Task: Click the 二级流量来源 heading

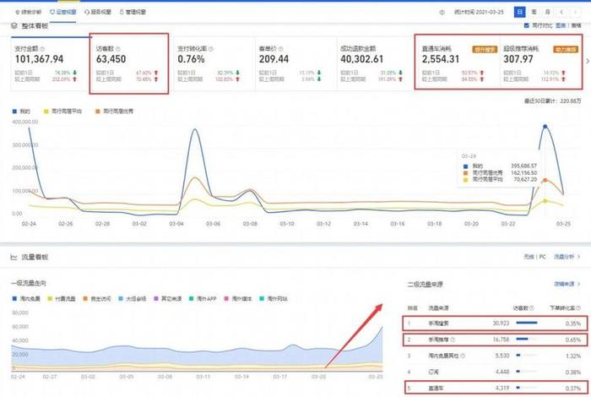Action: [426, 285]
